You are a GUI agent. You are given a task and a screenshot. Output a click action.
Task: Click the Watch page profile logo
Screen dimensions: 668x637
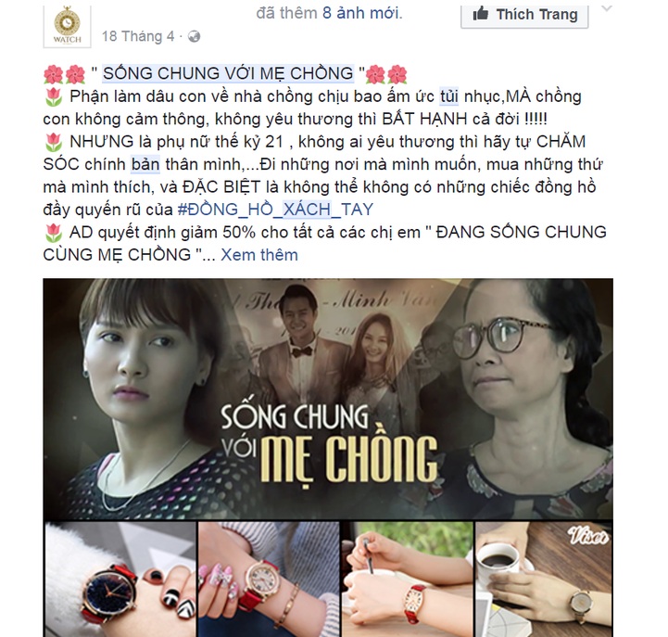pyautogui.click(x=67, y=26)
